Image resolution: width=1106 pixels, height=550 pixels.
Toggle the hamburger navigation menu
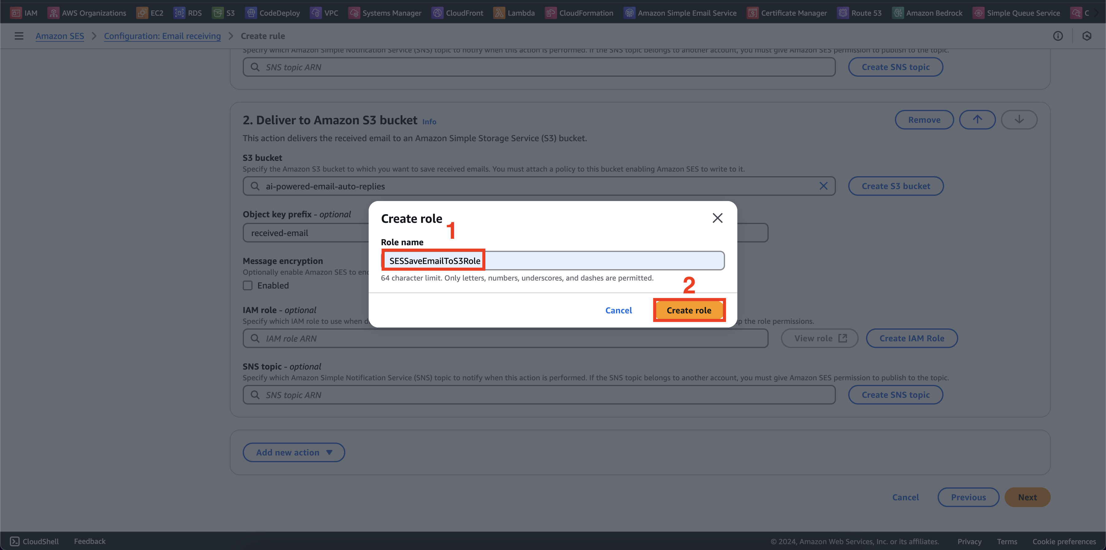(19, 36)
